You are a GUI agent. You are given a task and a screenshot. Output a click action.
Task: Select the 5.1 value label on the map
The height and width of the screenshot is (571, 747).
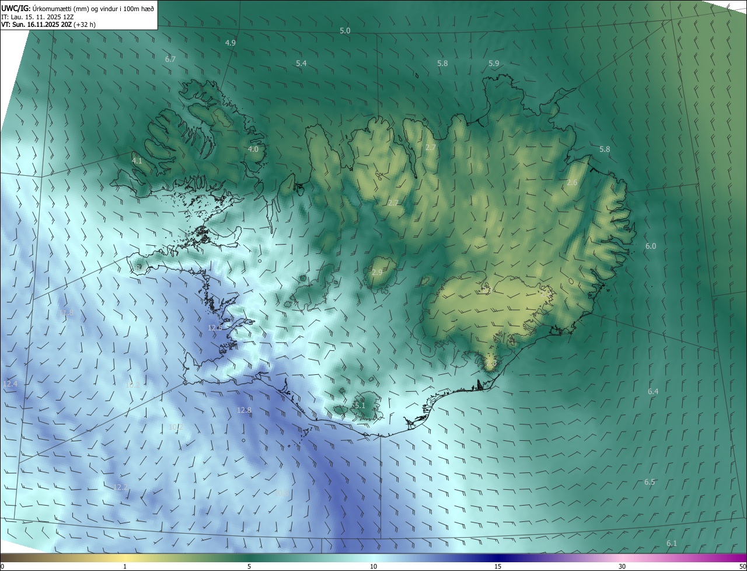click(359, 405)
